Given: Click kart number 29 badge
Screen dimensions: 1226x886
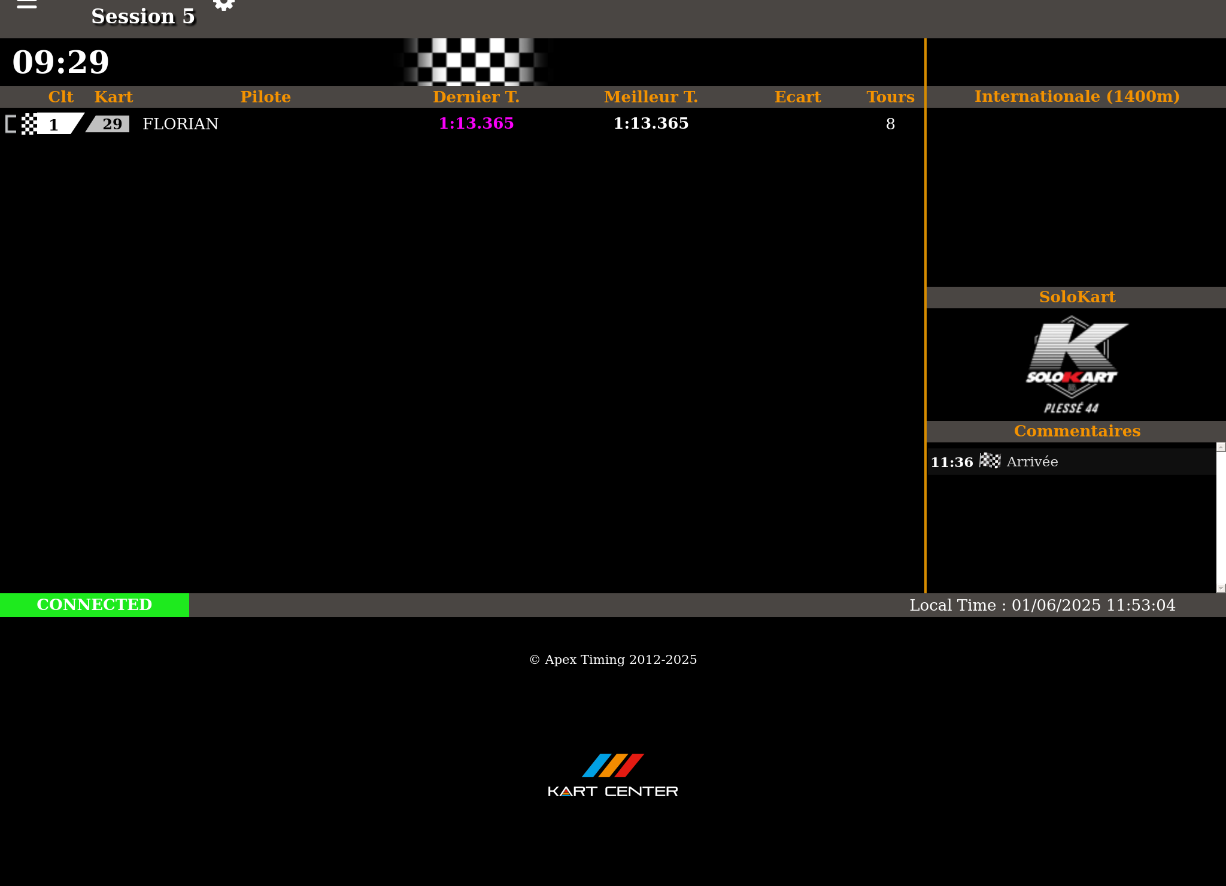Looking at the screenshot, I should tap(110, 124).
